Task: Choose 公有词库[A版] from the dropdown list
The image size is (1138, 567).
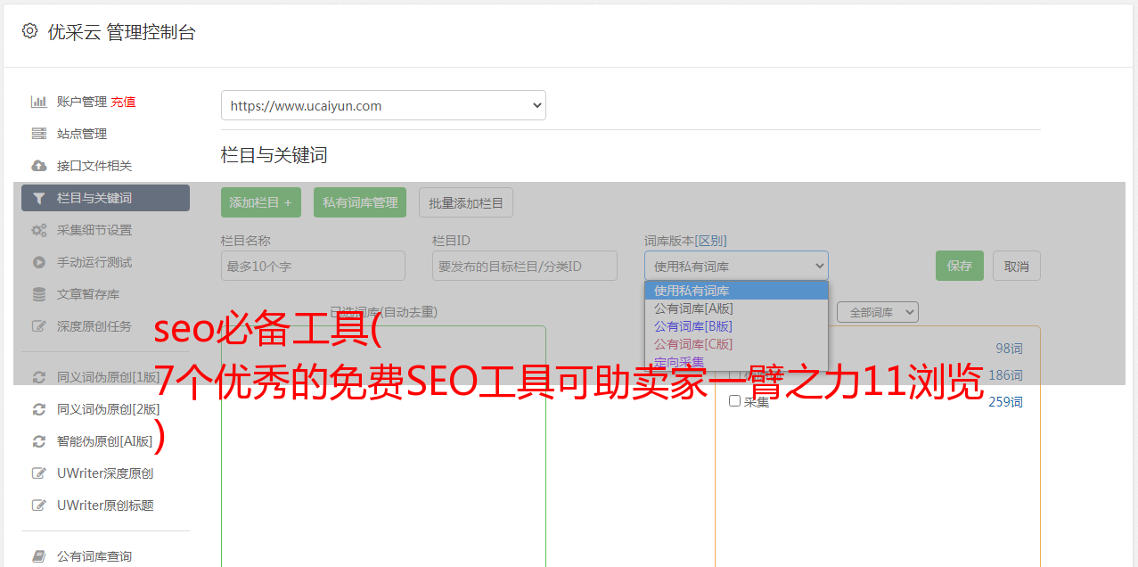Action: tap(736, 308)
